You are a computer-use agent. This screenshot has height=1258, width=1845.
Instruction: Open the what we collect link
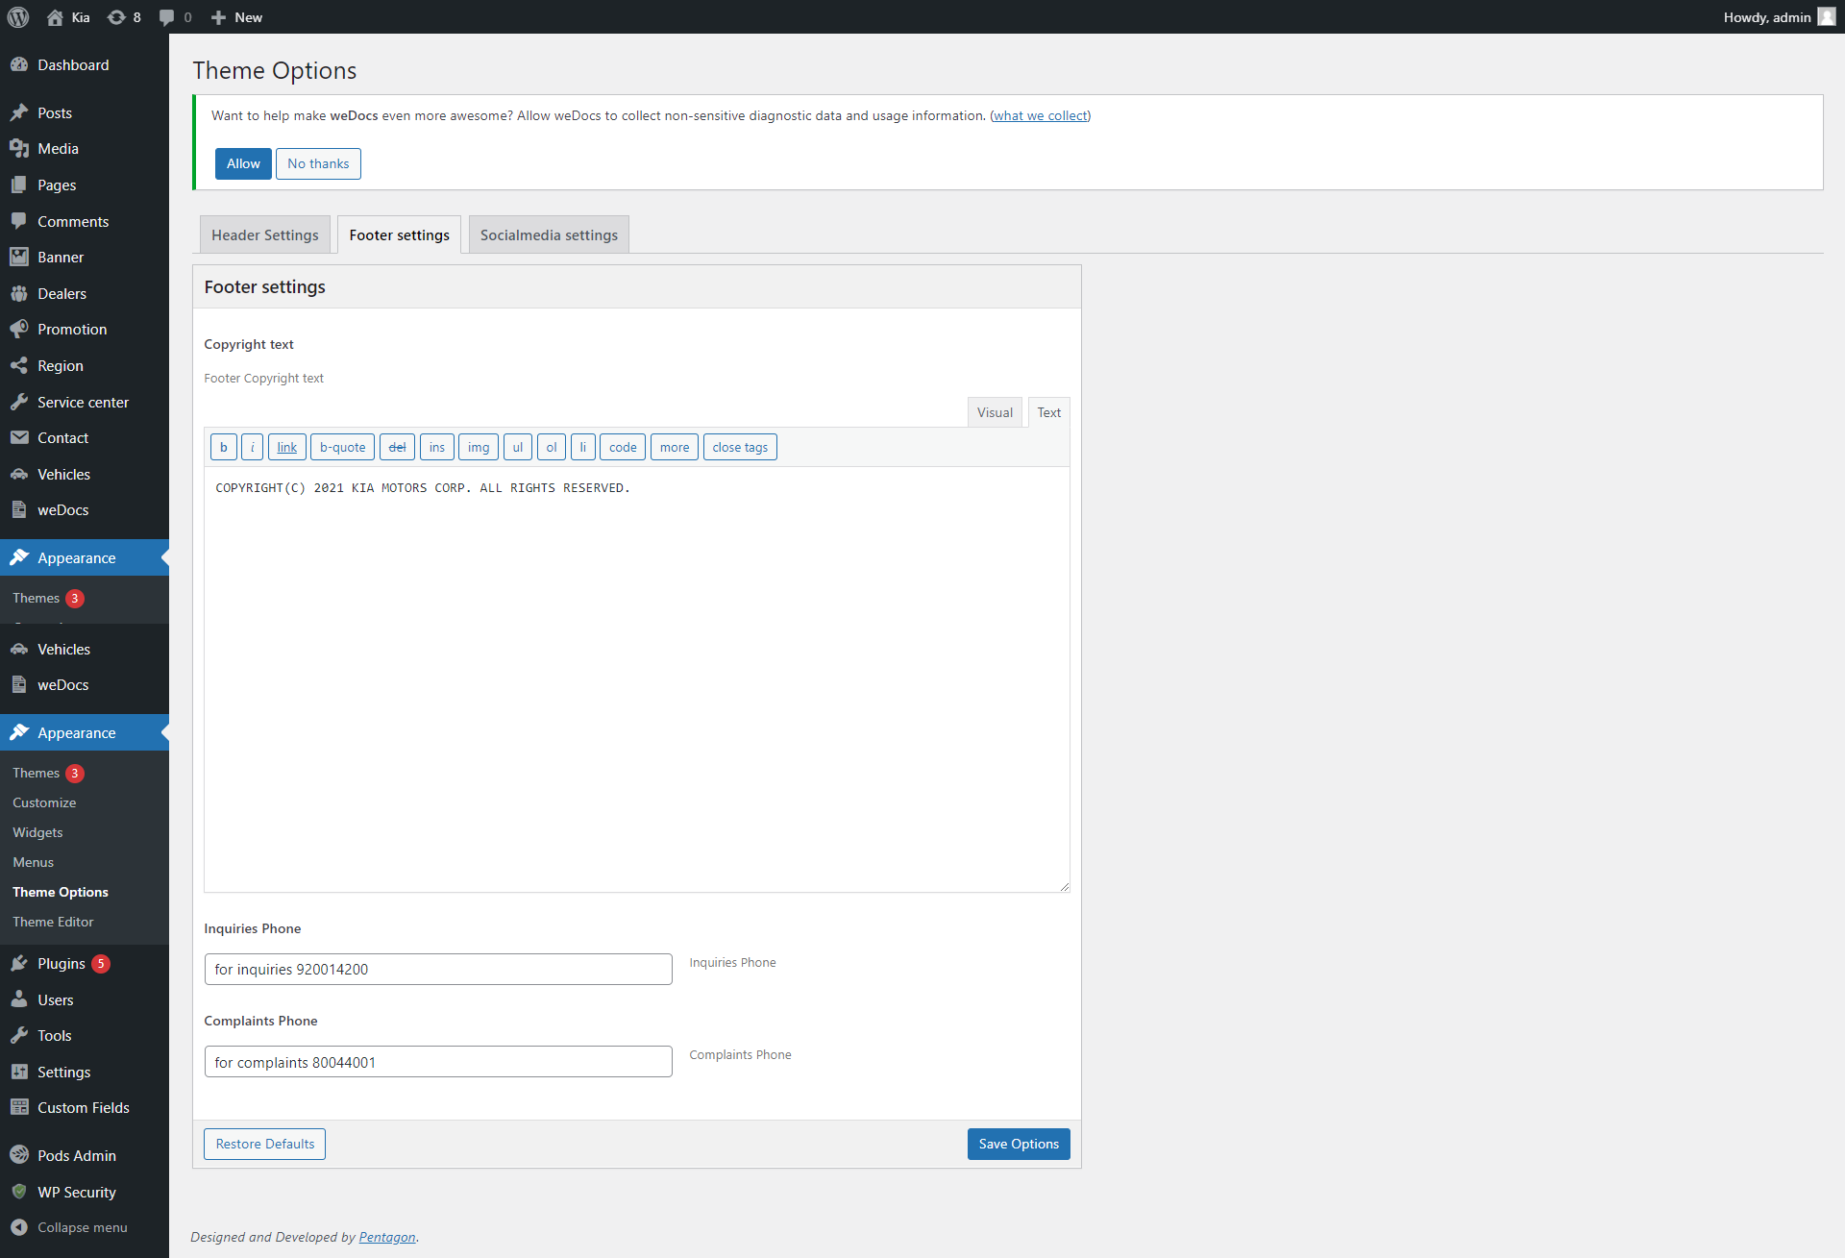[x=1040, y=115]
